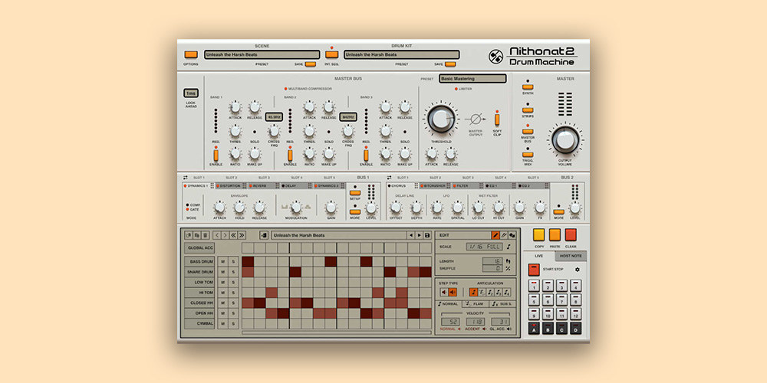Open the Drum Kit preset selector
Image resolution: width=767 pixels, height=383 pixels.
pyautogui.click(x=402, y=54)
